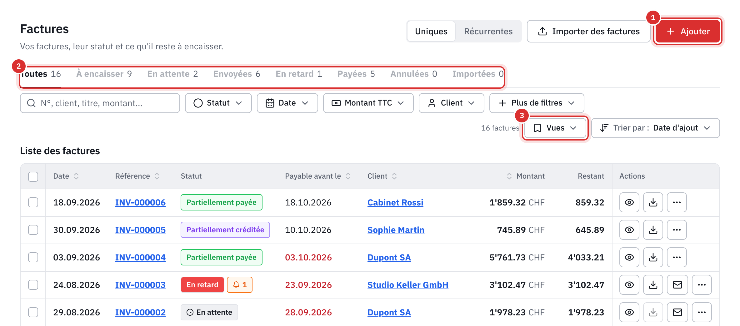The image size is (740, 326).
Task: Open more actions for INV-000003
Action: (x=702, y=285)
